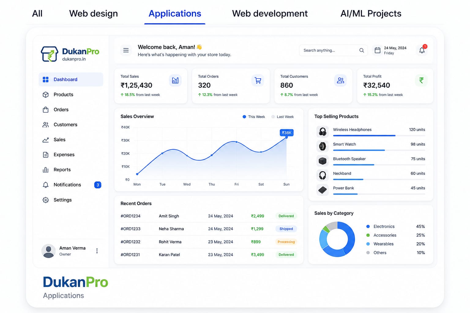
Task: Click the search magnifier icon
Action: (362, 50)
